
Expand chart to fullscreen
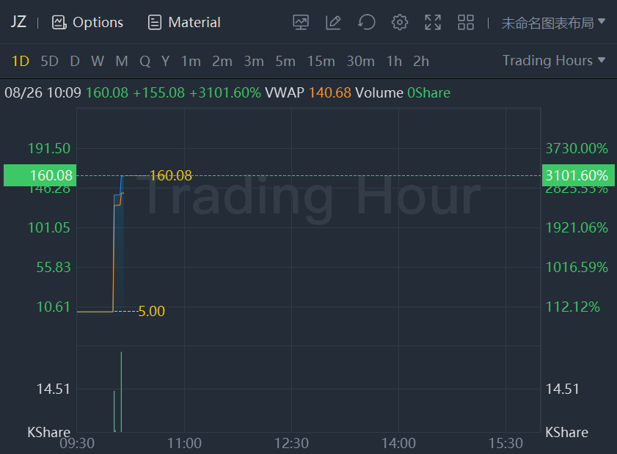(433, 23)
